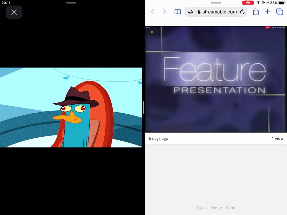Close the left video player with the X button
This screenshot has height=215, width=287.
(14, 12)
